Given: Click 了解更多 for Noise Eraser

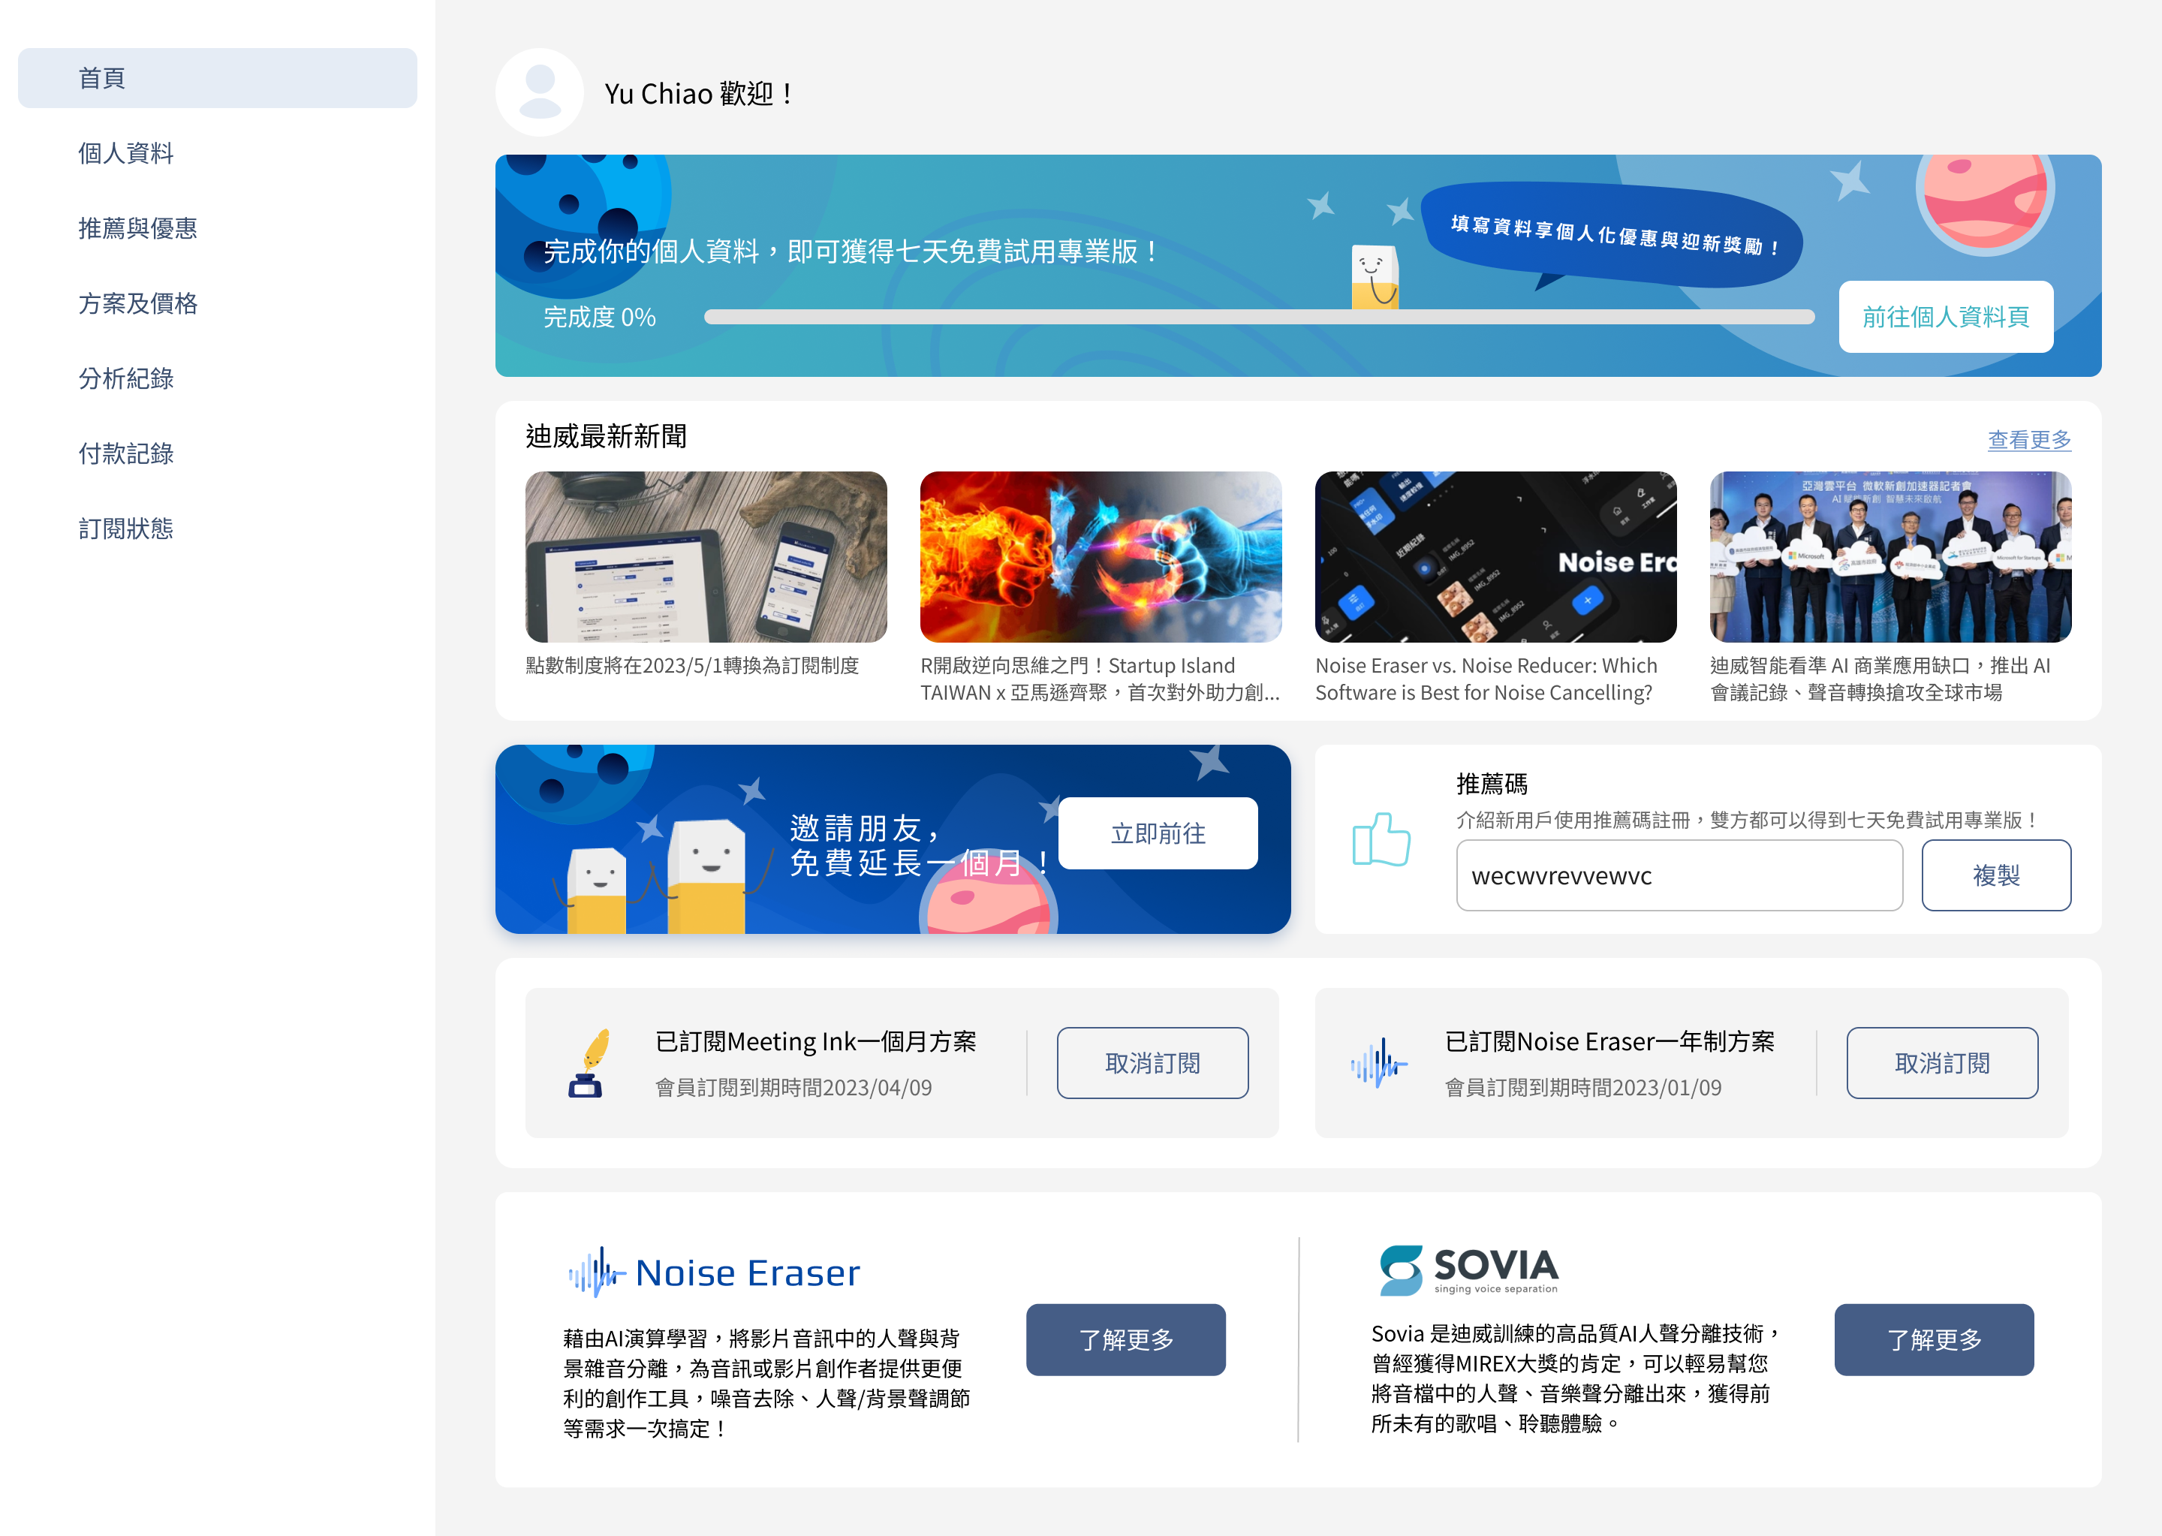Looking at the screenshot, I should pos(1125,1339).
